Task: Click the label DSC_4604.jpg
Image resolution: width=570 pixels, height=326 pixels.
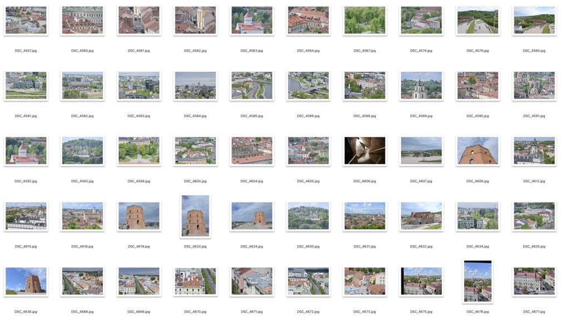Action: click(252, 181)
